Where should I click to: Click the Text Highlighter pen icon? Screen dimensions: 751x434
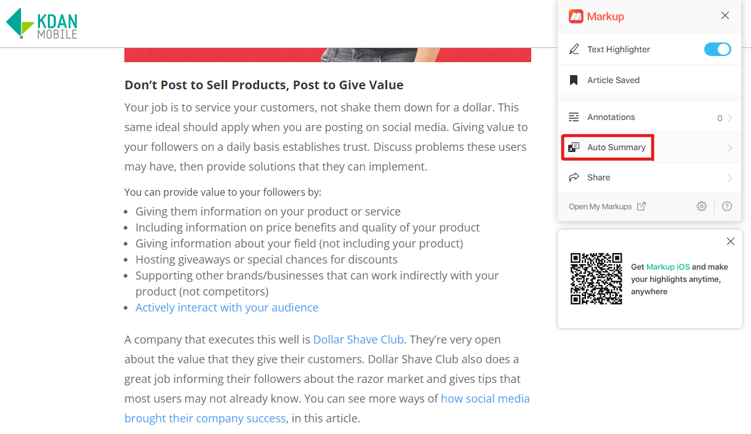574,49
